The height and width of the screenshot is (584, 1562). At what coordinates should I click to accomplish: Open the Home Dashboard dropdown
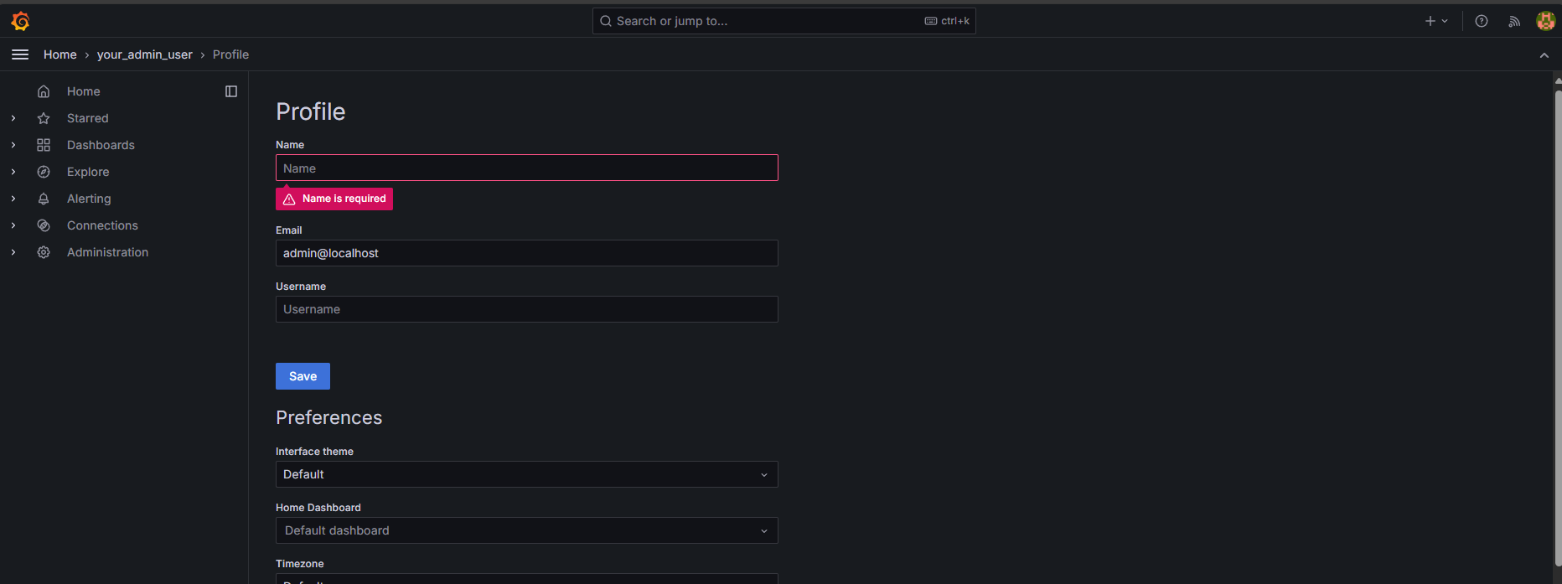click(x=526, y=530)
